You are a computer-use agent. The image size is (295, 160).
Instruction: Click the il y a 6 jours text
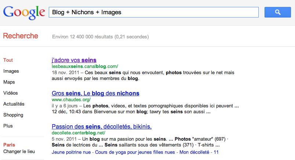tap(65, 106)
